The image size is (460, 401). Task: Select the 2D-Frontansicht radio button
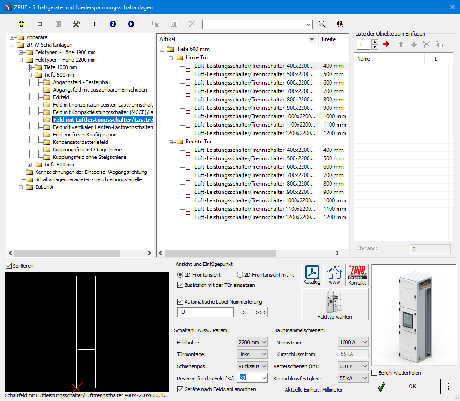pos(180,275)
